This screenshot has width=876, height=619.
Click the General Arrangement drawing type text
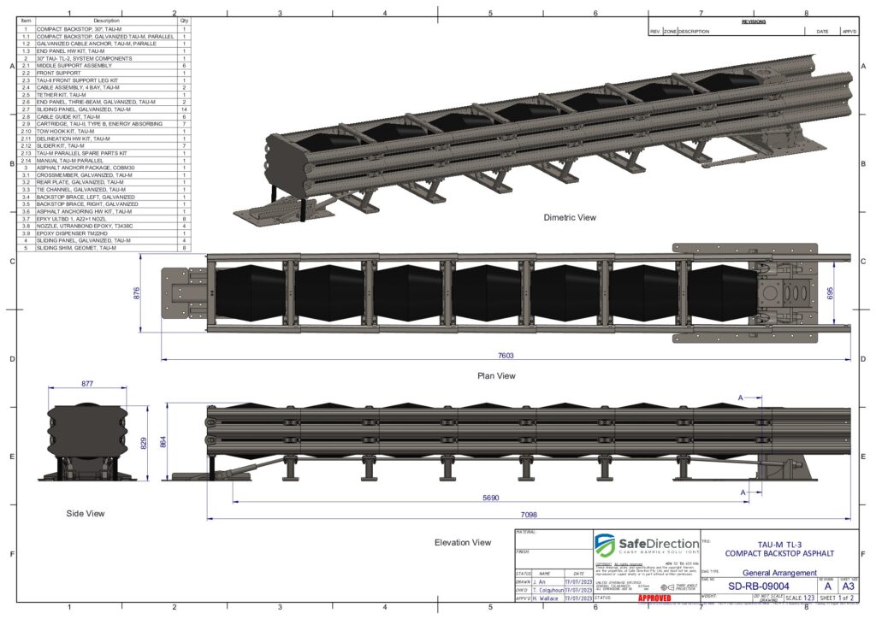777,573
